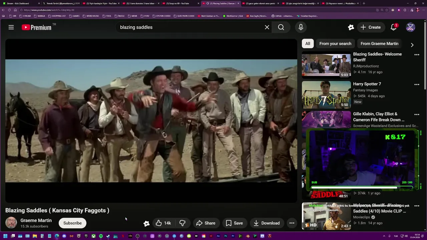Open the account avatar menu
The image size is (427, 240).
click(410, 27)
